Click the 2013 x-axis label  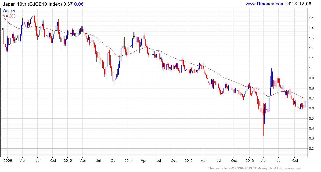point(249,161)
